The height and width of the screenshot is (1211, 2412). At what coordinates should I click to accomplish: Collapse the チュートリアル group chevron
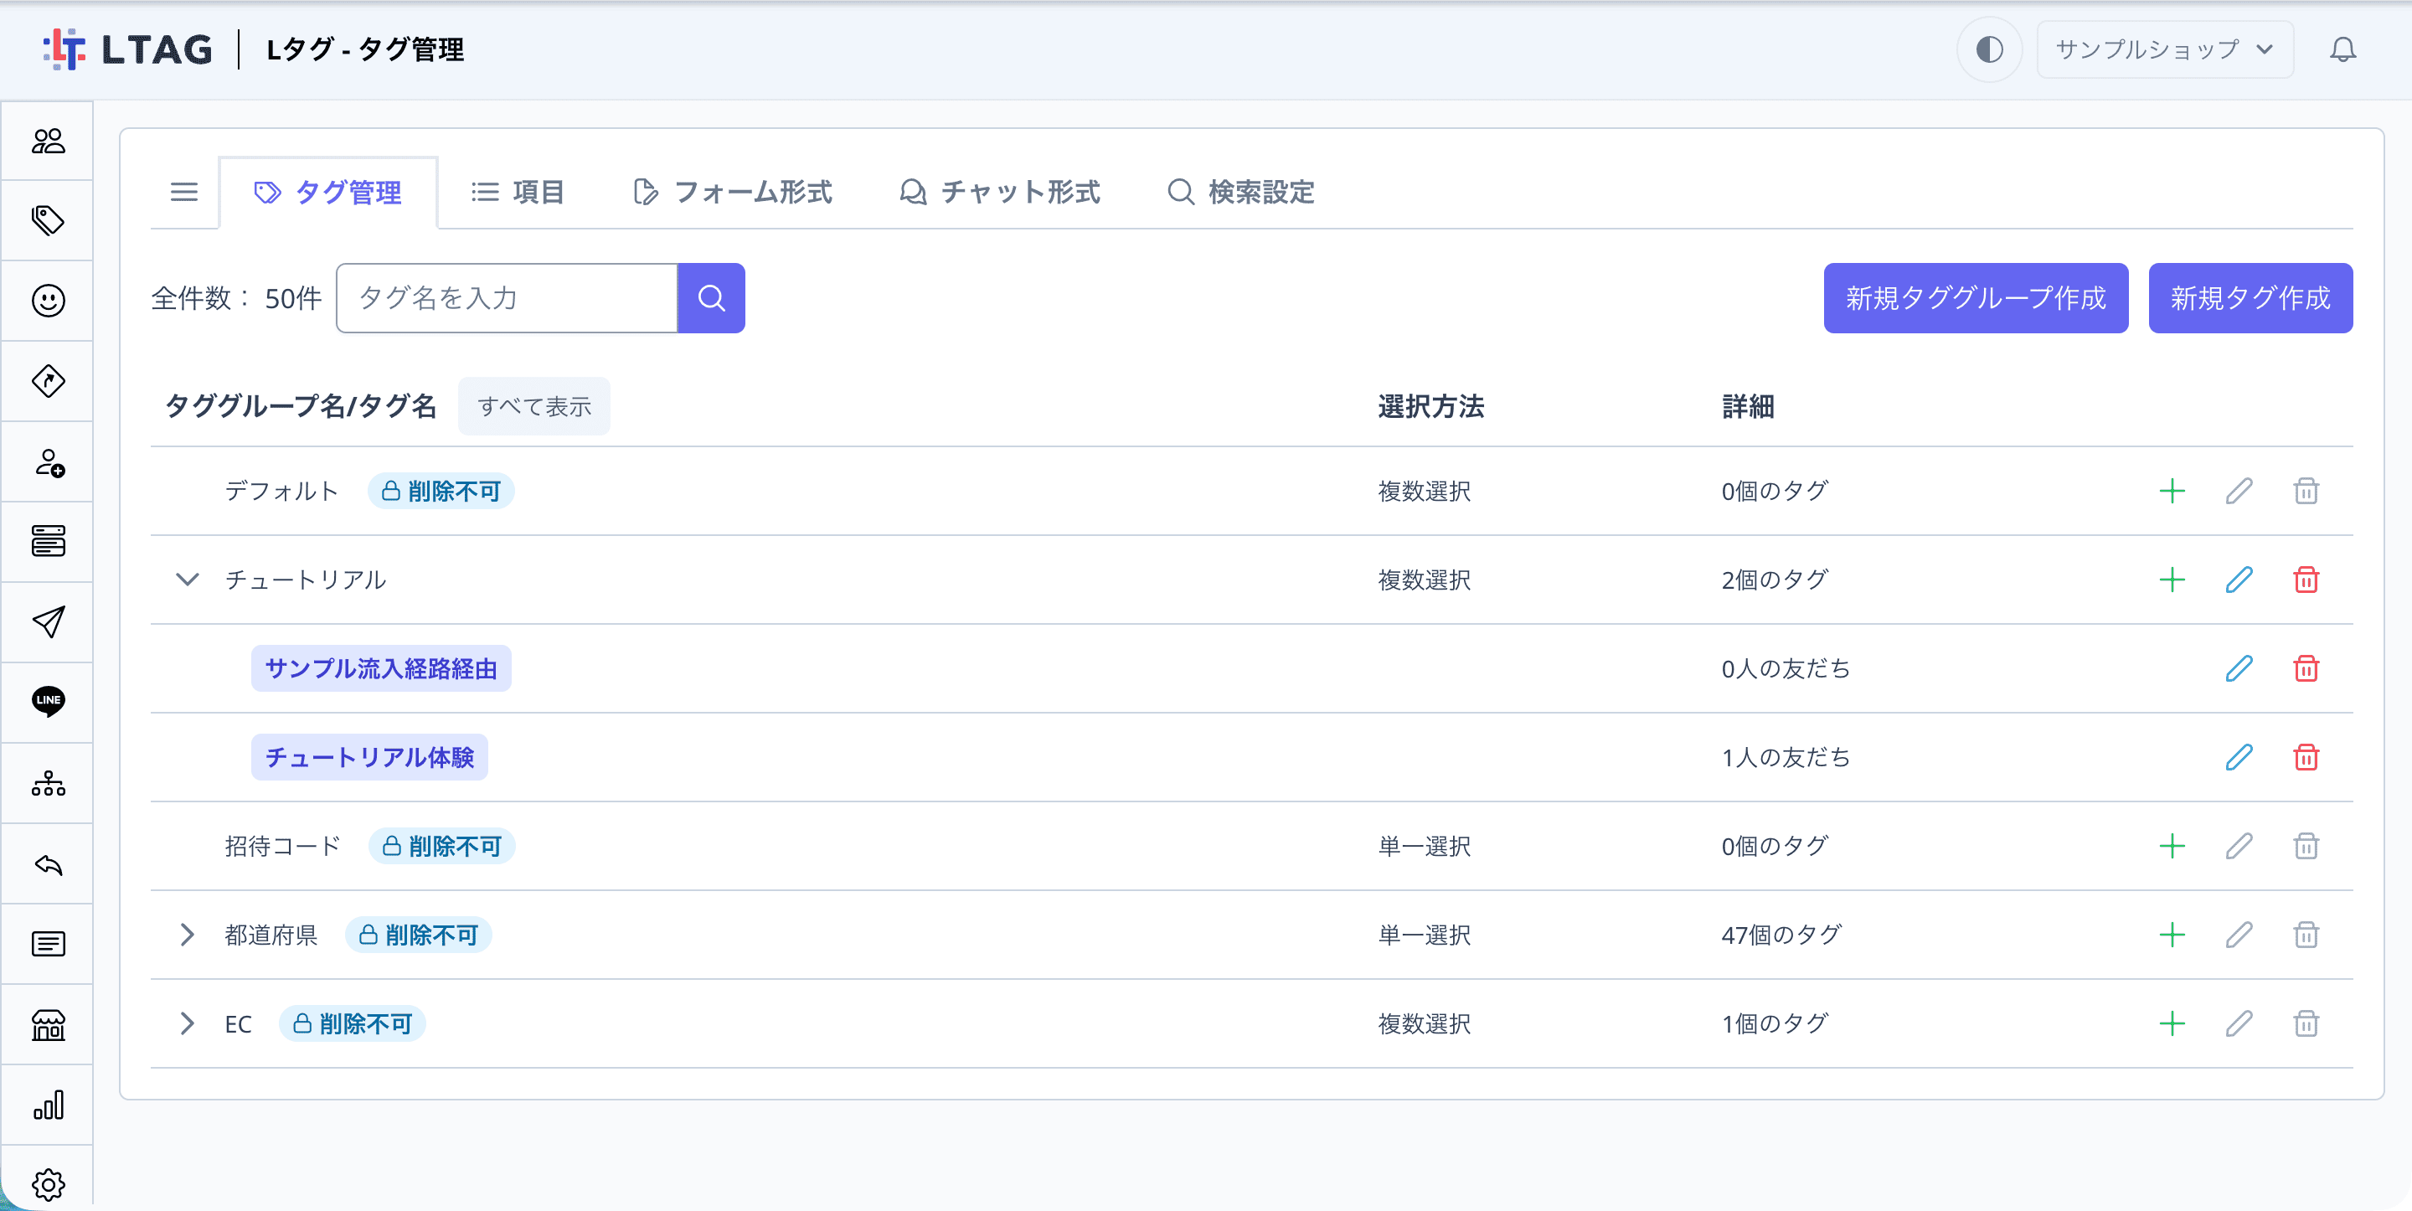[188, 580]
